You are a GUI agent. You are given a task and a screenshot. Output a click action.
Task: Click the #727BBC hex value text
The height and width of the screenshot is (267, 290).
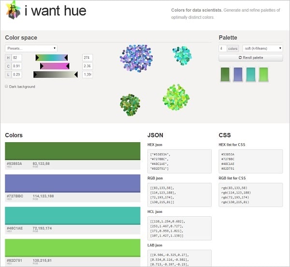(x=15, y=196)
